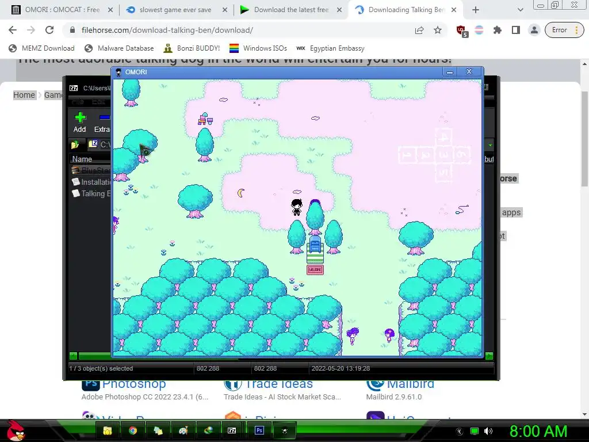Select the Talking file row in 7-Zip
The width and height of the screenshot is (589, 442).
point(91,193)
